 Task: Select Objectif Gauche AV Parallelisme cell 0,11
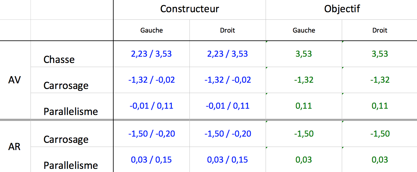click(x=304, y=106)
